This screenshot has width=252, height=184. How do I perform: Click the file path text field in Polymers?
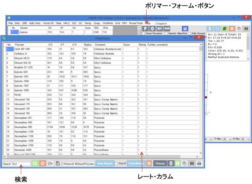click(x=78, y=164)
